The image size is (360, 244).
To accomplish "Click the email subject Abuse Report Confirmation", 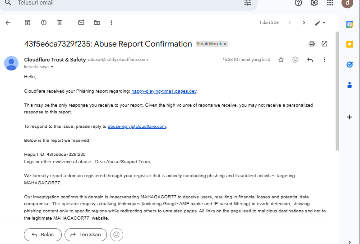I will tap(108, 44).
